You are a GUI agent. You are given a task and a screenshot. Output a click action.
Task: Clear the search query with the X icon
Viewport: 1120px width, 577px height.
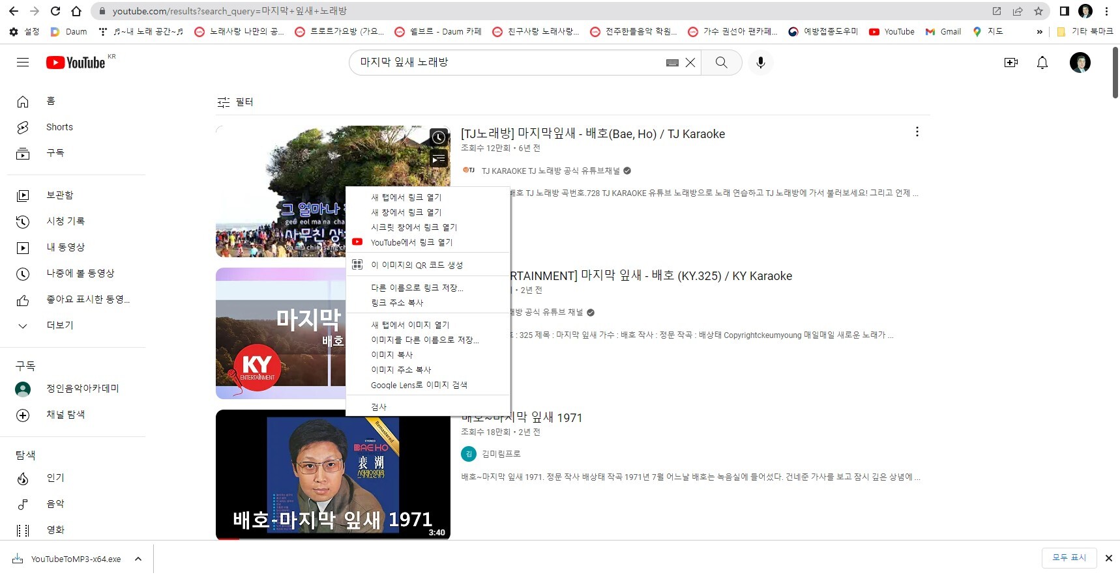tap(690, 63)
